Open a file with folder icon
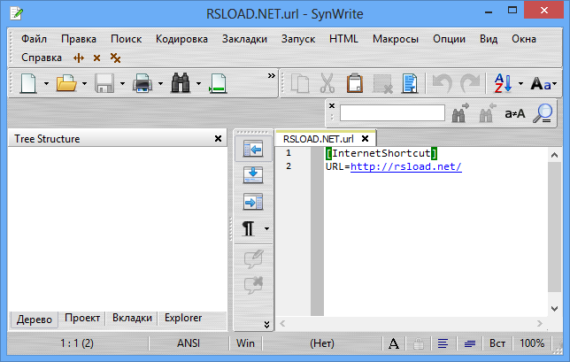The height and width of the screenshot is (362, 570). pos(66,83)
